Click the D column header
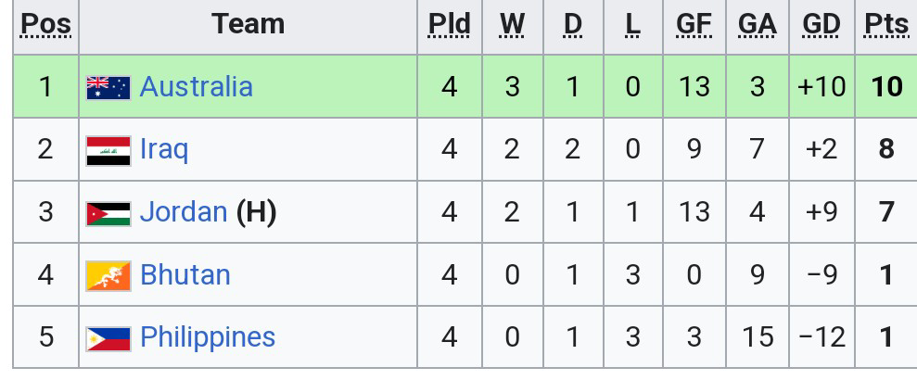The image size is (917, 380). [572, 25]
